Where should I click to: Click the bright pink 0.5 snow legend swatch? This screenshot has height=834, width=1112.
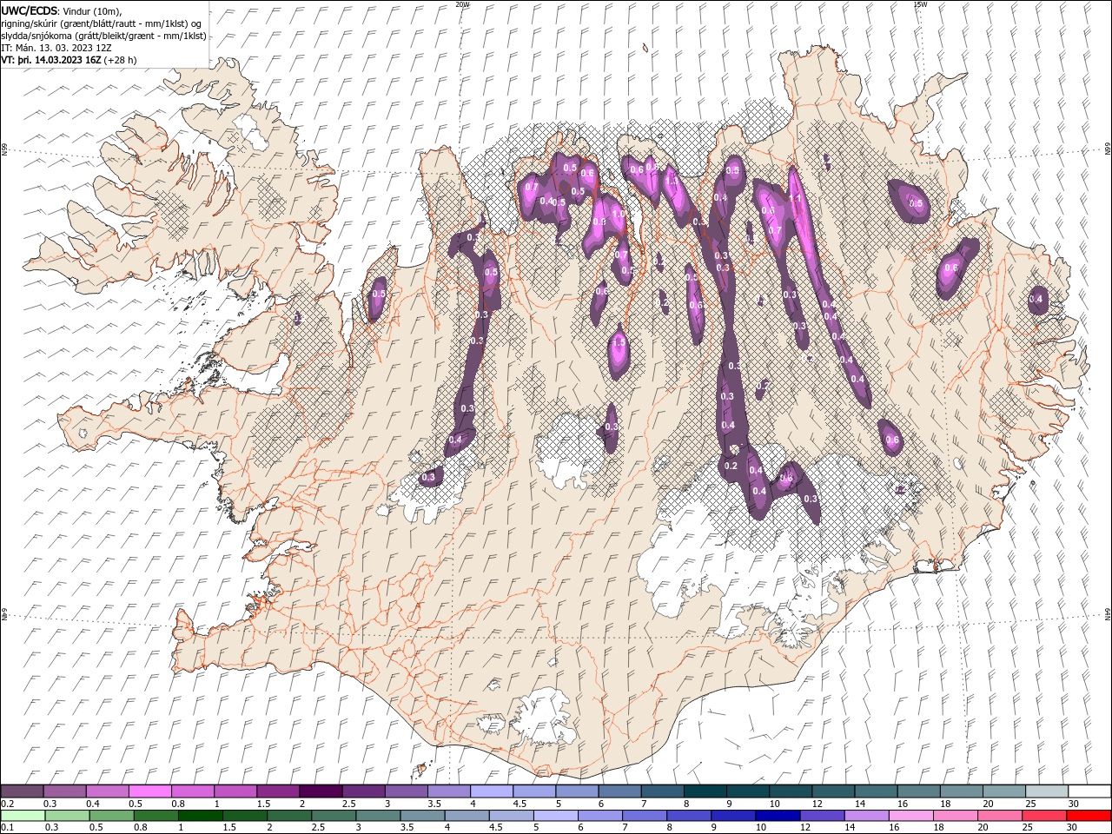point(150,791)
